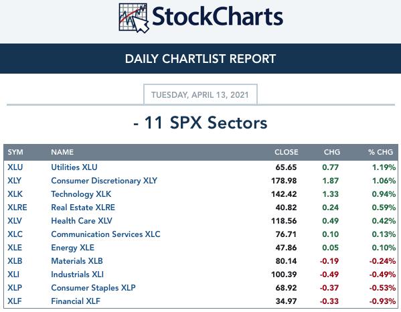Open the XLU symbol link
Viewport: 401px width, 312px height.
(15, 167)
